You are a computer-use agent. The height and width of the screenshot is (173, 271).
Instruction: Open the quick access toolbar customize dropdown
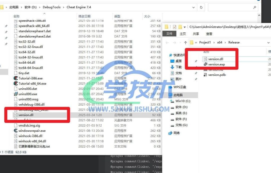coord(184,27)
